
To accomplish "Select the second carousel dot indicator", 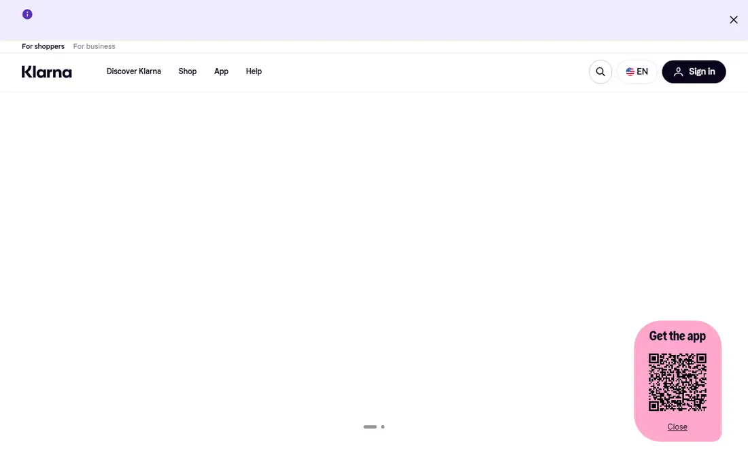I will pos(383,427).
